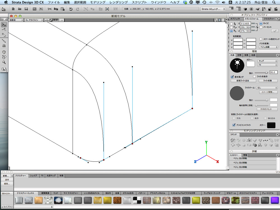Select the grid tool in toolbox
Screen dimensions: 280x210
pyautogui.click(x=4, y=46)
